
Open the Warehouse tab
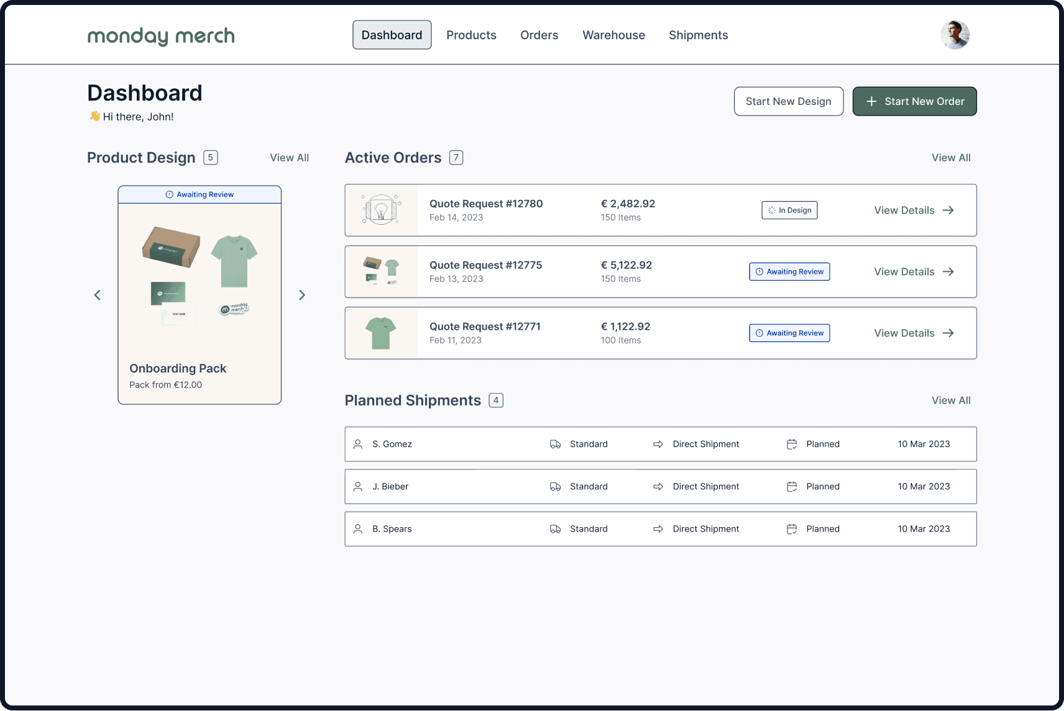click(613, 35)
